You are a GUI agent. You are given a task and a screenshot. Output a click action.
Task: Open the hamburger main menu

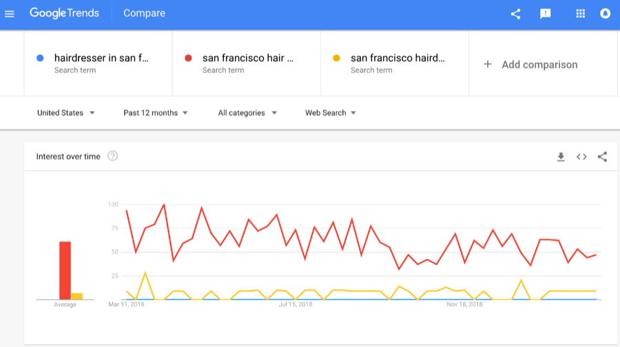tap(10, 14)
